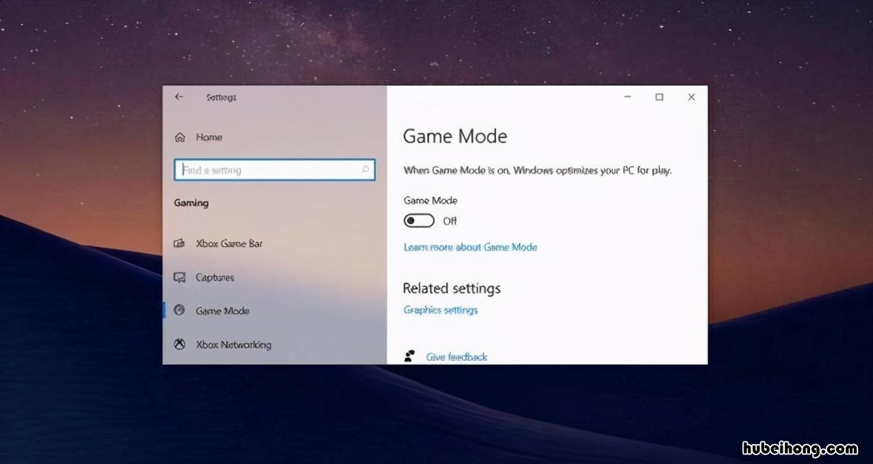Click the Settings window title text
This screenshot has width=873, height=464.
[x=221, y=97]
